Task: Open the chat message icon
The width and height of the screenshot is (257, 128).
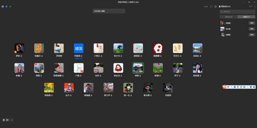Action: point(7,120)
